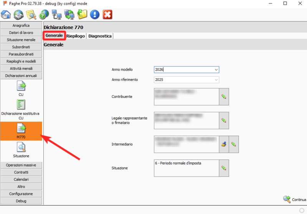Edit Contribuente with the pencil icon
Viewport: 307px width, 214px height.
pyautogui.click(x=224, y=97)
